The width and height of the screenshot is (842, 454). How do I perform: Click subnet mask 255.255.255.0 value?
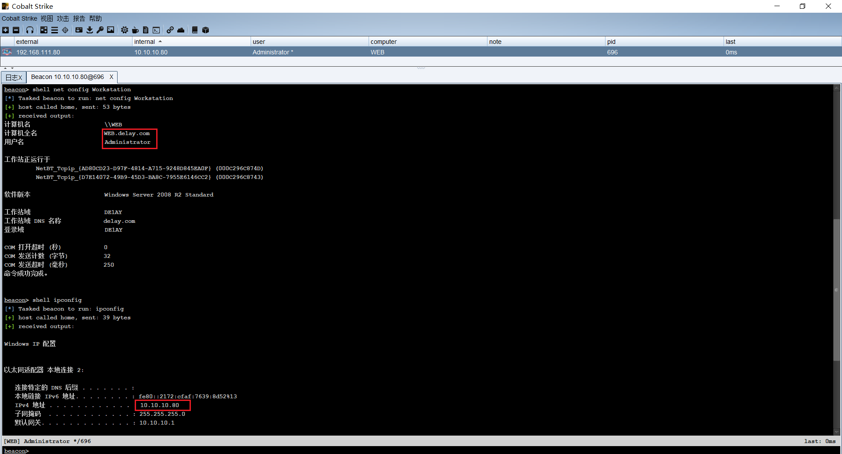[x=162, y=414]
